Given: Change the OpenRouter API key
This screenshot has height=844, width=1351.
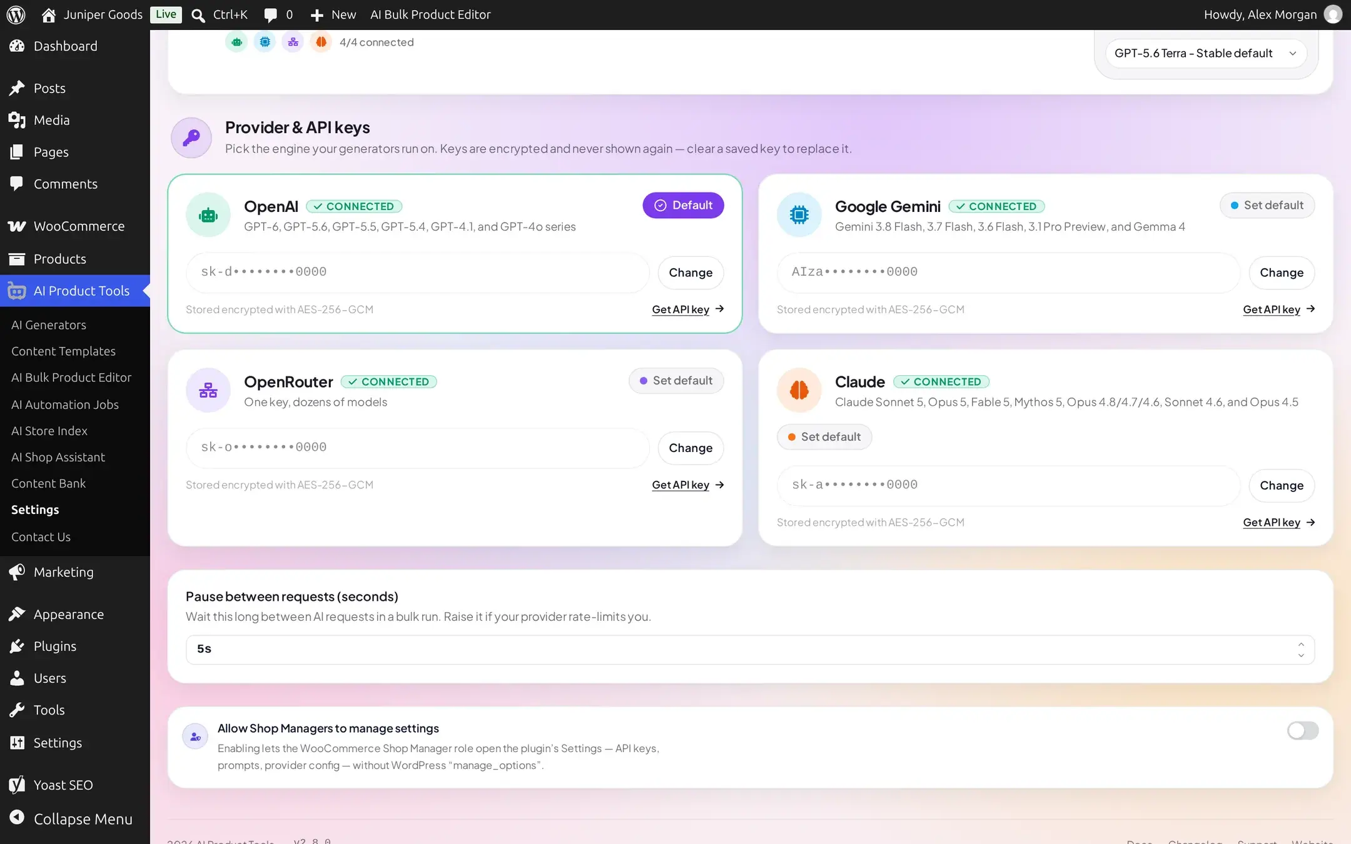Looking at the screenshot, I should click(x=691, y=448).
